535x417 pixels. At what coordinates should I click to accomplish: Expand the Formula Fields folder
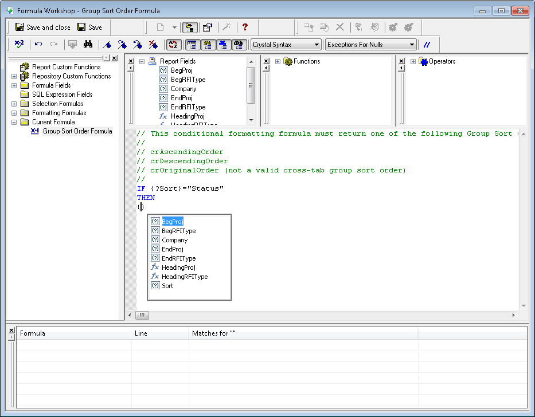click(x=14, y=85)
